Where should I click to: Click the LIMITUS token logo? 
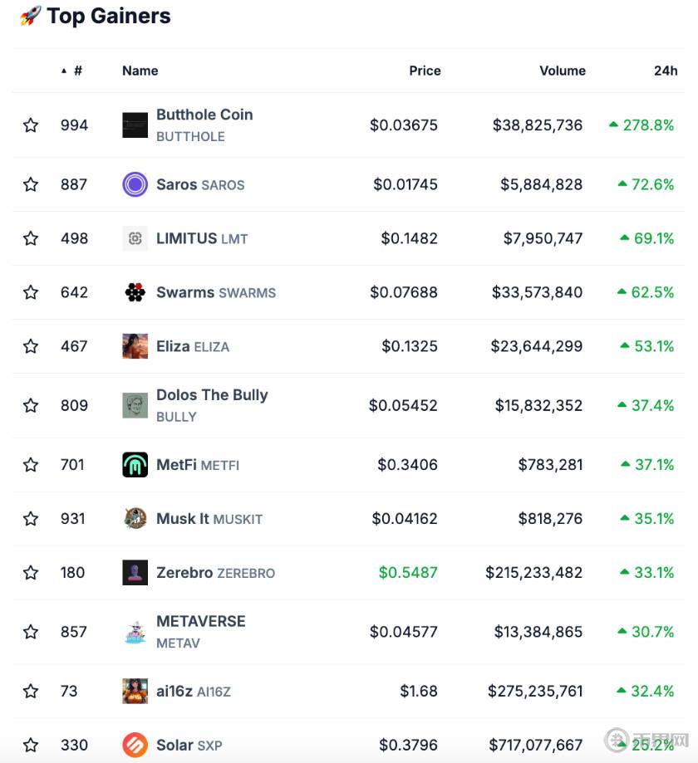pyautogui.click(x=135, y=238)
